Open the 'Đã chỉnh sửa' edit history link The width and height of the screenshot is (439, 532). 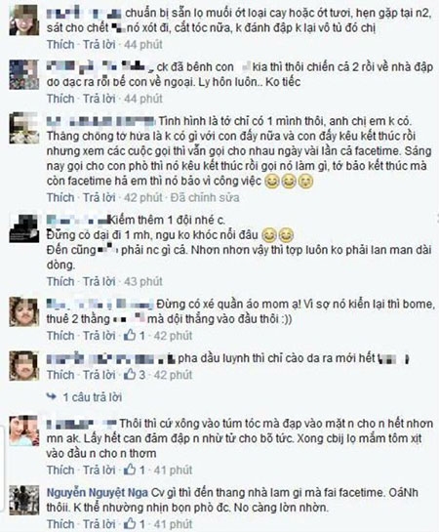click(205, 197)
